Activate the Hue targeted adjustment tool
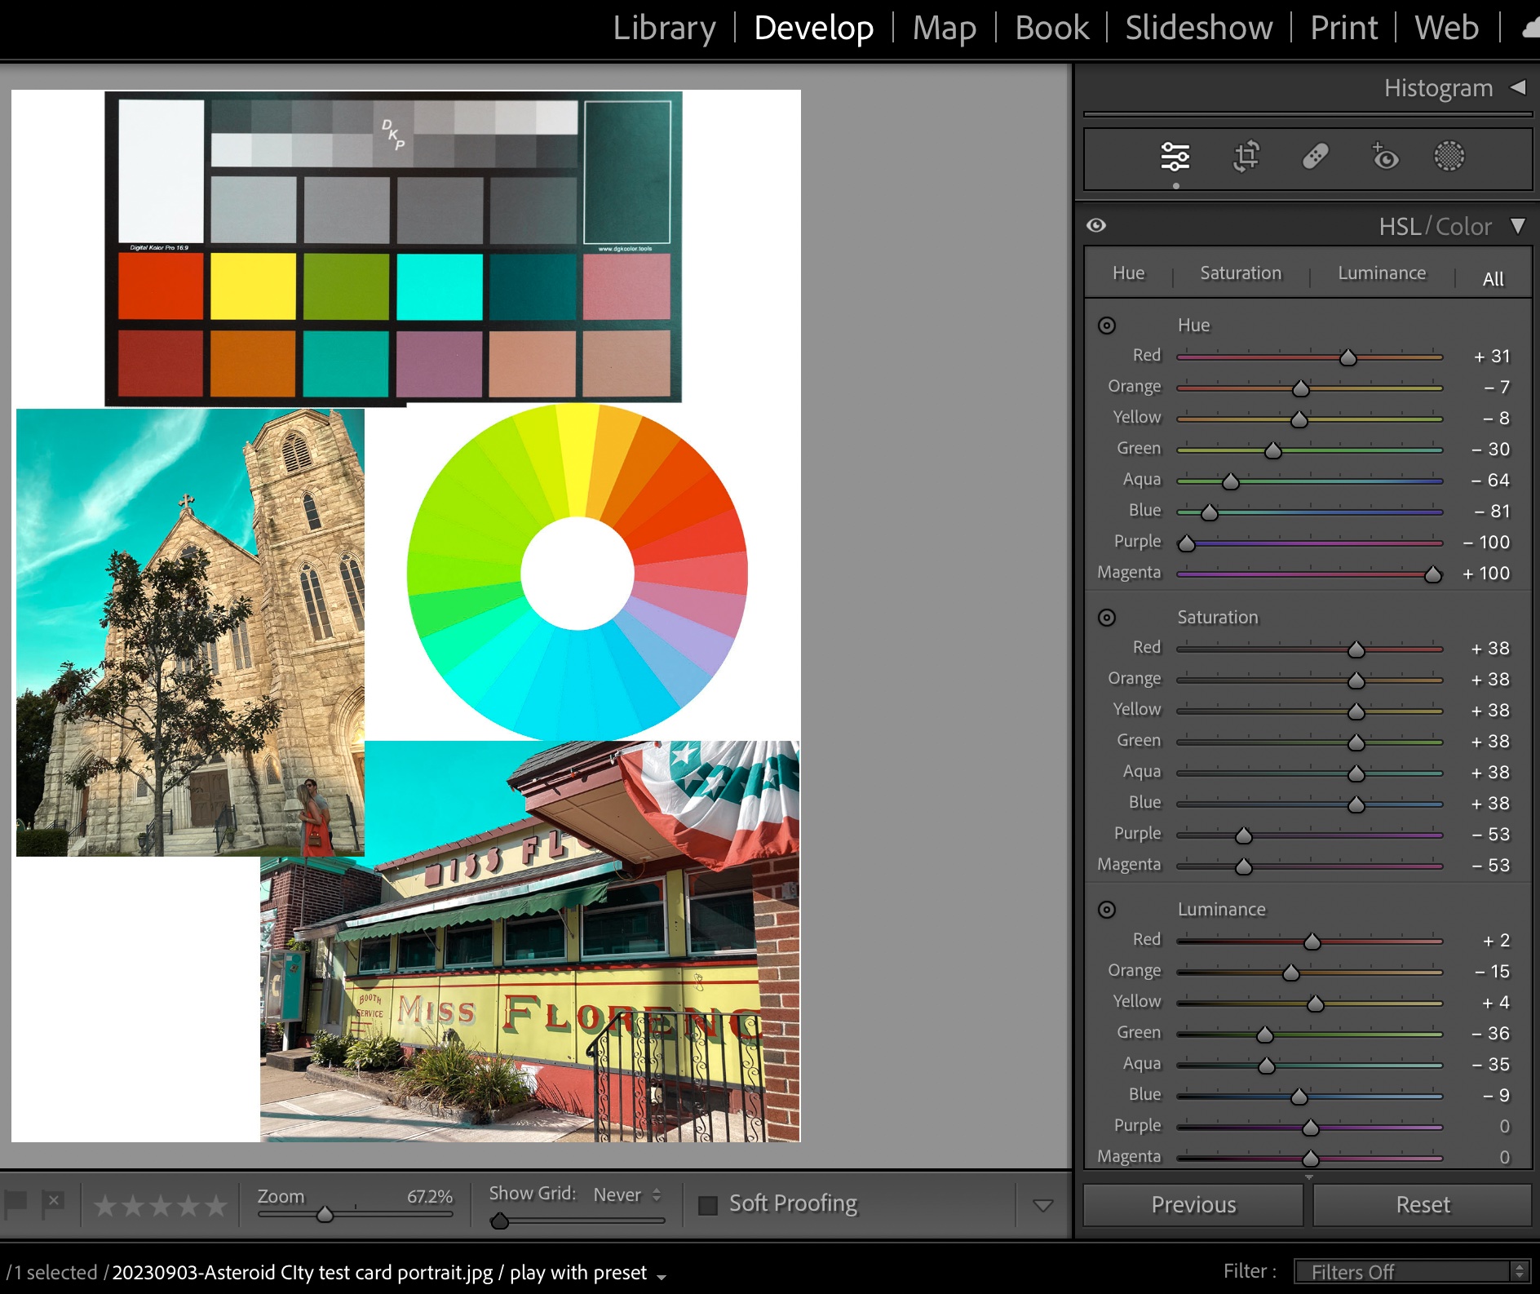The height and width of the screenshot is (1294, 1540). coord(1107,326)
